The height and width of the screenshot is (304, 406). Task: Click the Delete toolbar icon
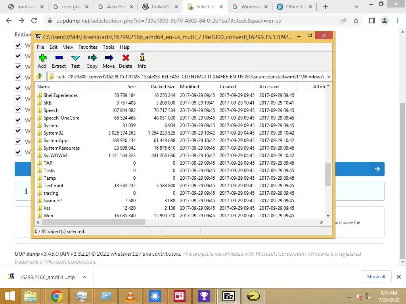126,61
